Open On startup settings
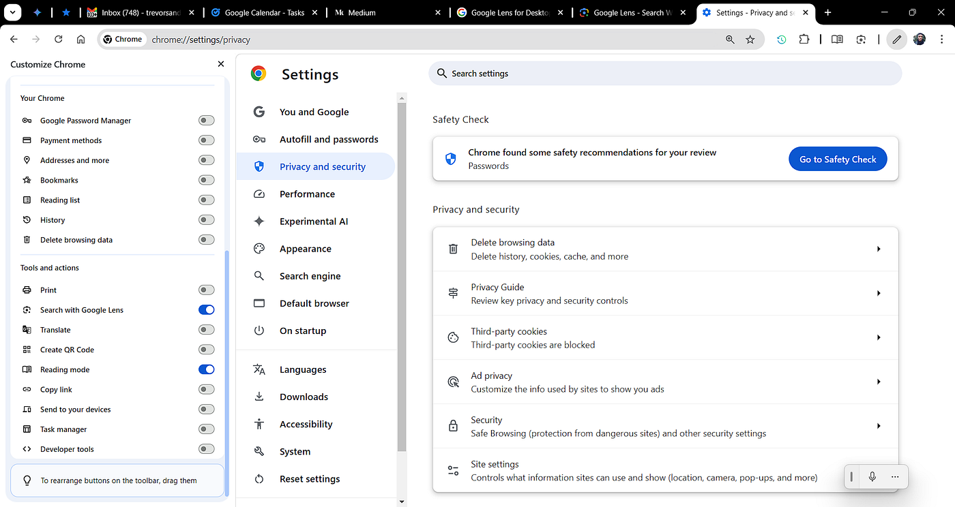Viewport: 955px width, 507px height. pyautogui.click(x=316, y=331)
